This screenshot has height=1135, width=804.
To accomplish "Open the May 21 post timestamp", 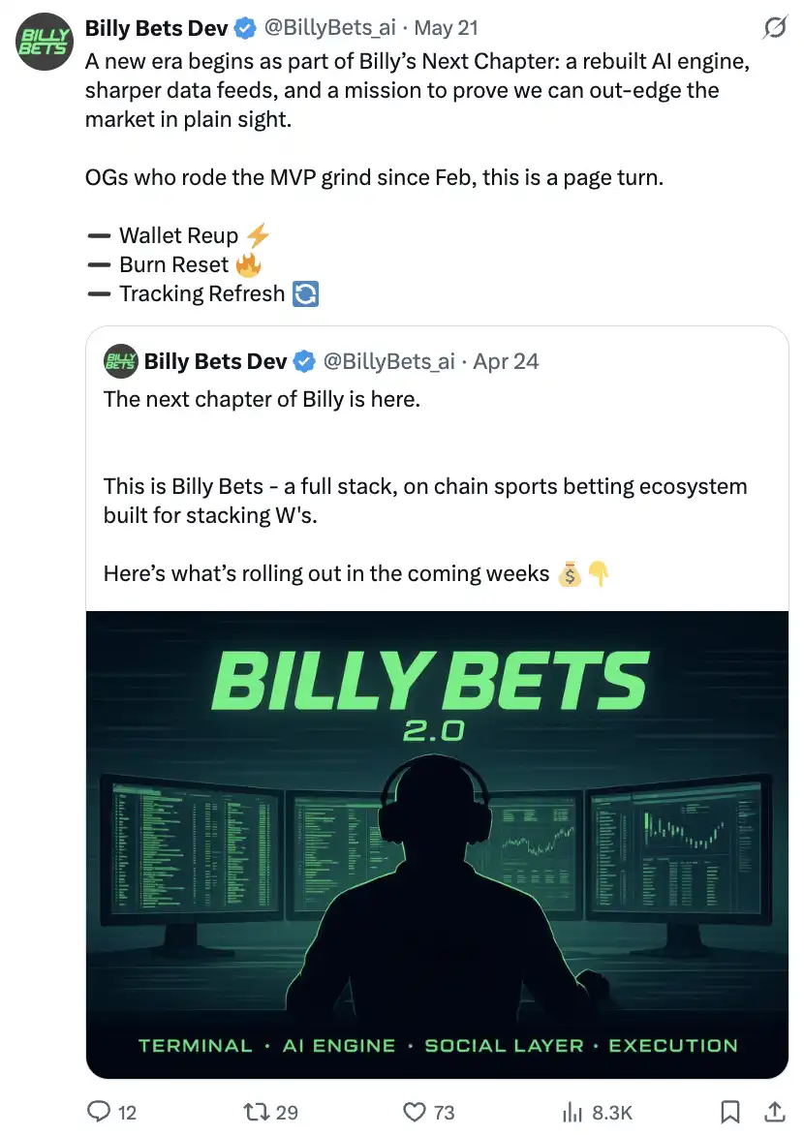I will click(x=446, y=29).
